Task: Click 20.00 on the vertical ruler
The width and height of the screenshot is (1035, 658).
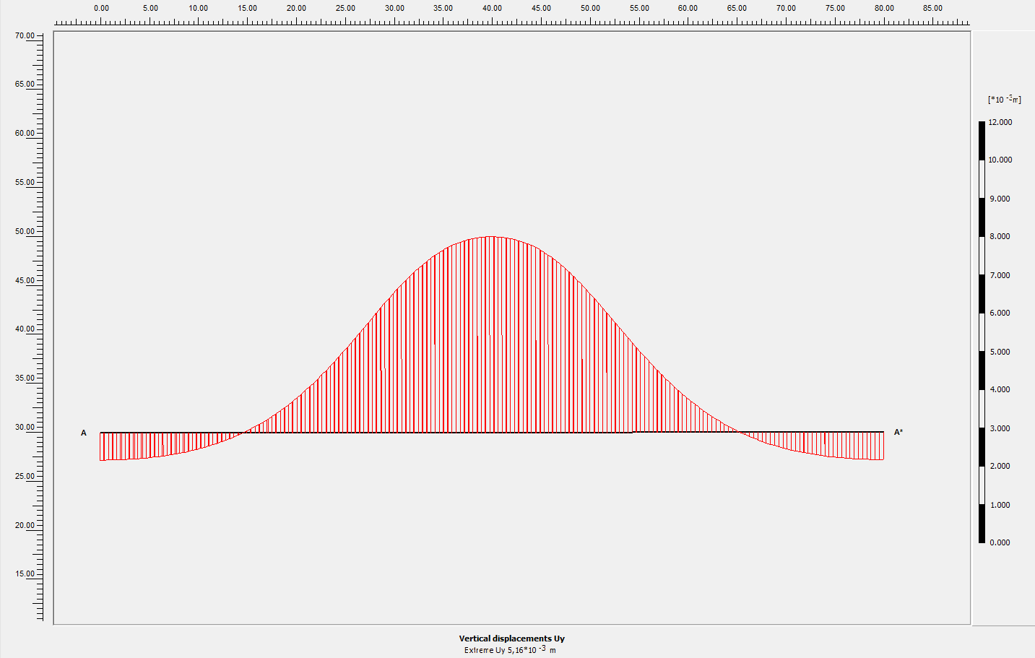Action: (25, 525)
